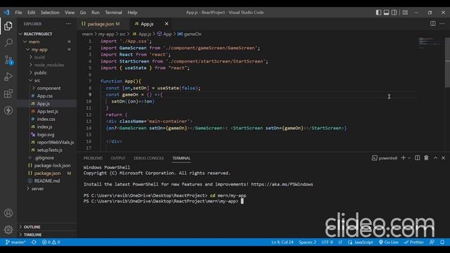Click the gameOn breadcrumb item
This screenshot has height=253, width=450.
coord(189,34)
